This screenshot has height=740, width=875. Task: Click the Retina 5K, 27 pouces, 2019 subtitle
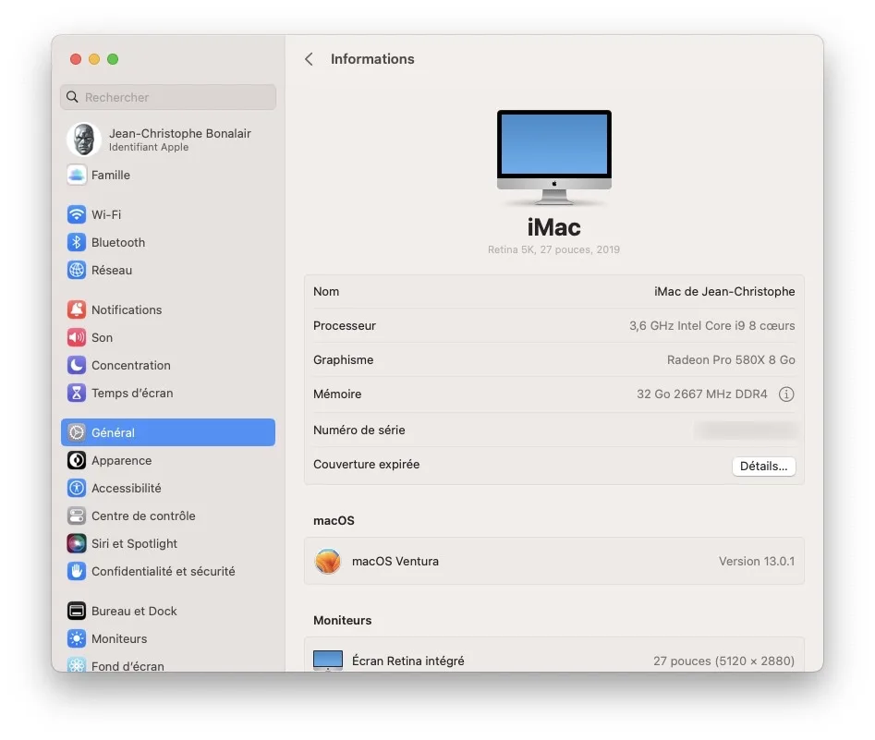coord(553,249)
